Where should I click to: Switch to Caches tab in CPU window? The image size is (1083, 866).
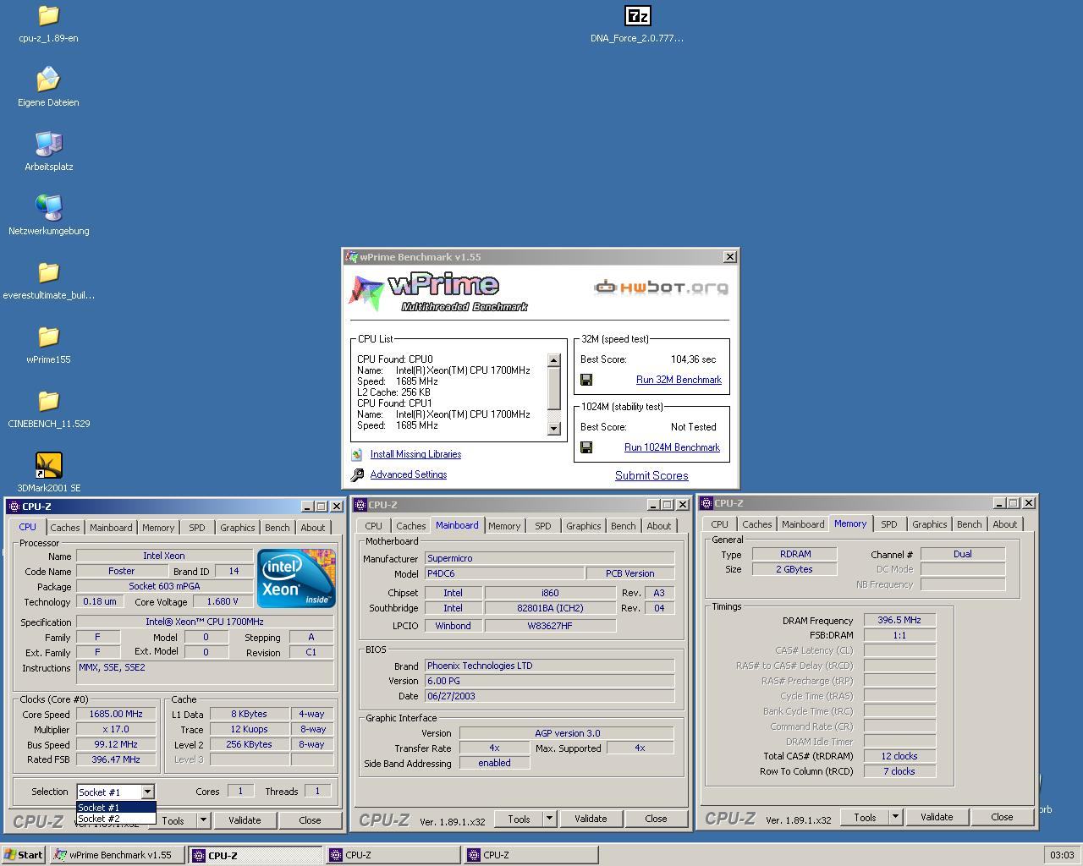coord(64,528)
